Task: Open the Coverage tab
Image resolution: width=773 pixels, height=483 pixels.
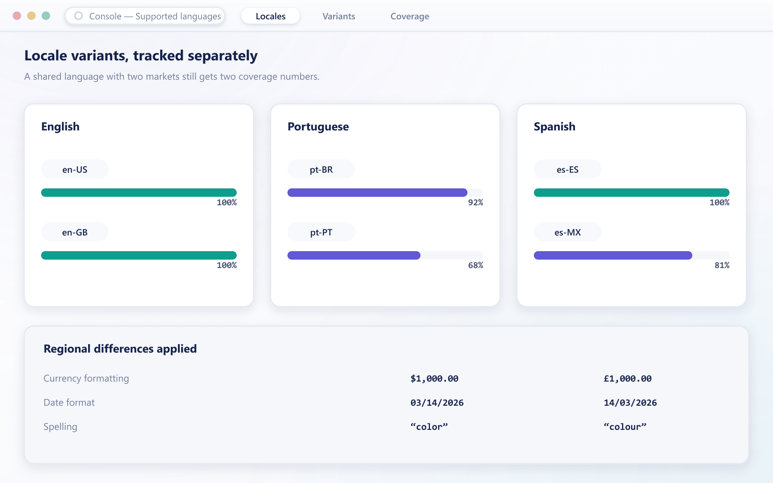Action: click(x=409, y=16)
